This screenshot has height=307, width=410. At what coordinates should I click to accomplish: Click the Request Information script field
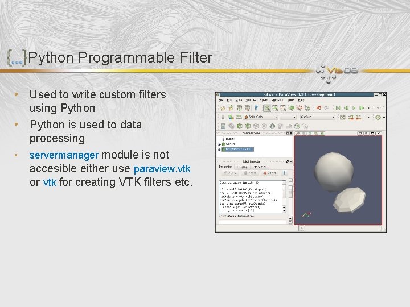(253, 222)
